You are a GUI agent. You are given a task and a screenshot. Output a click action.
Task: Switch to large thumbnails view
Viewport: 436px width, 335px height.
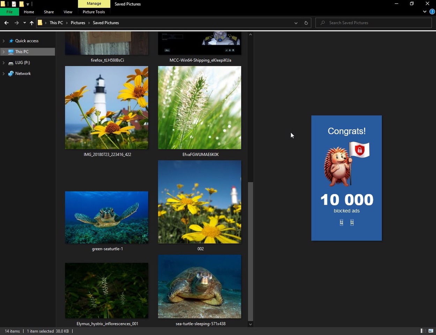[431, 331]
